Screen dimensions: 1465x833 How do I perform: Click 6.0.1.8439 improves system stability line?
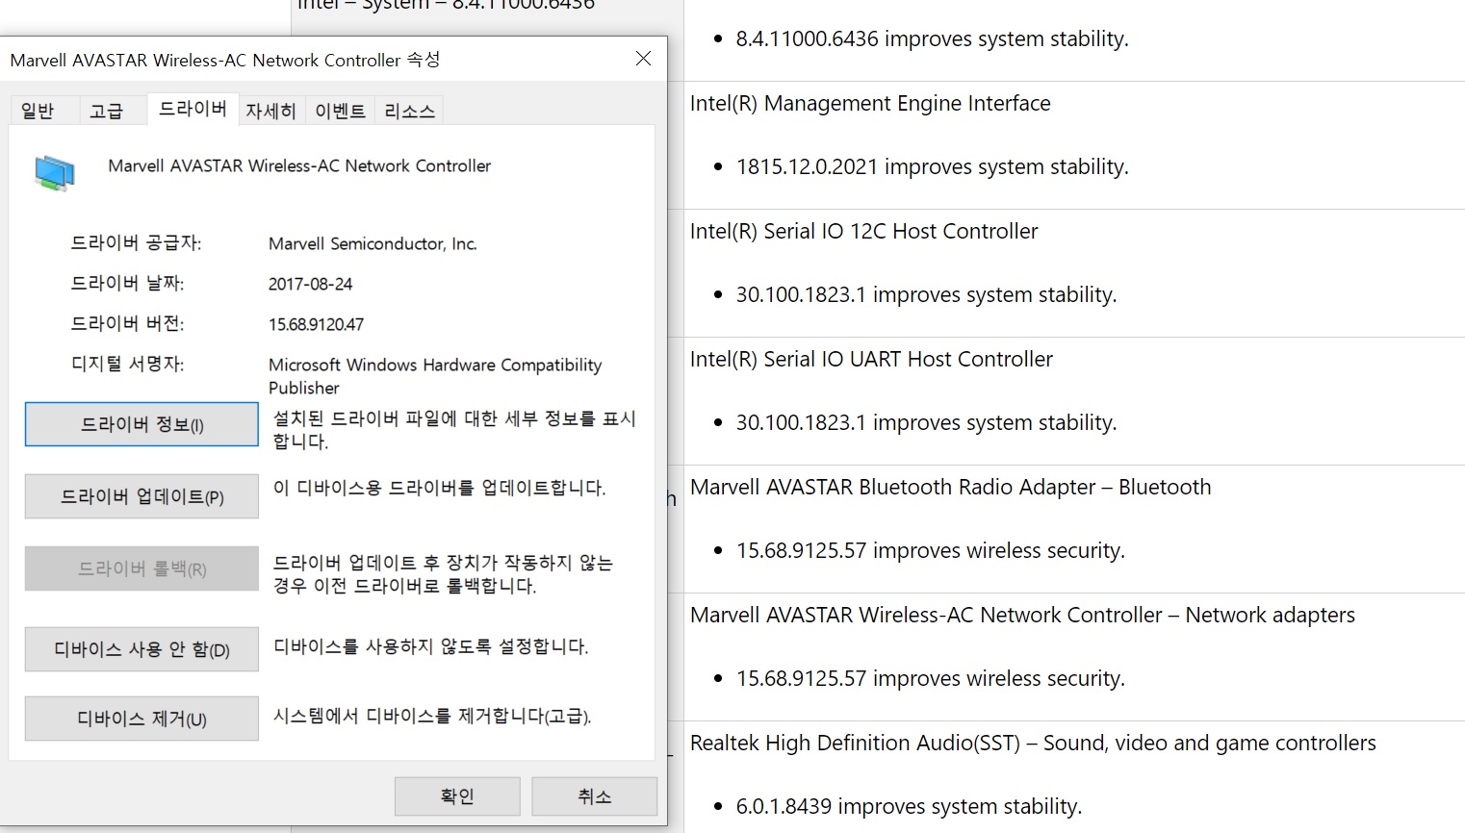click(909, 807)
